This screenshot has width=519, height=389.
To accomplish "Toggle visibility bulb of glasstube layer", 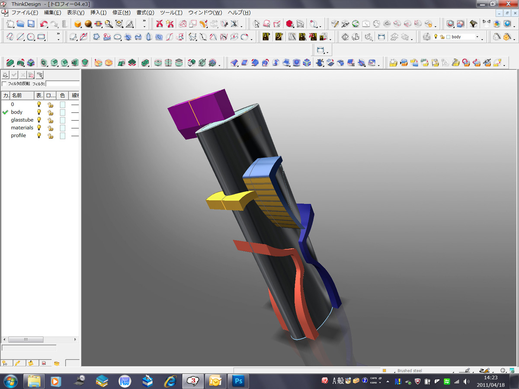I will (39, 120).
